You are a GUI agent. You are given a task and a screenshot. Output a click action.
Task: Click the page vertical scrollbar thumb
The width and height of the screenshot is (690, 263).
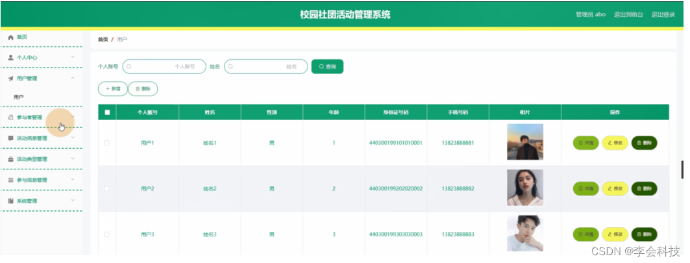(682, 169)
